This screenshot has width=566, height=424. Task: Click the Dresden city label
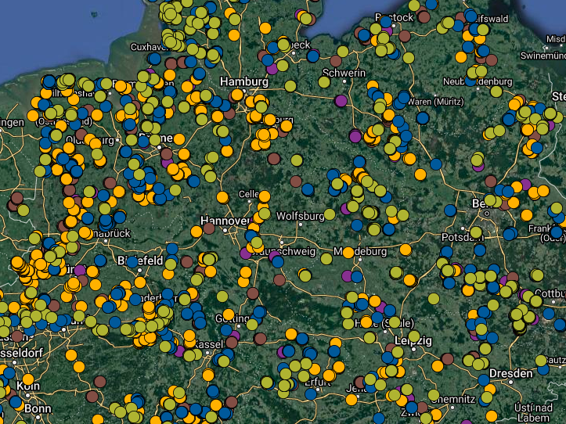coord(511,374)
